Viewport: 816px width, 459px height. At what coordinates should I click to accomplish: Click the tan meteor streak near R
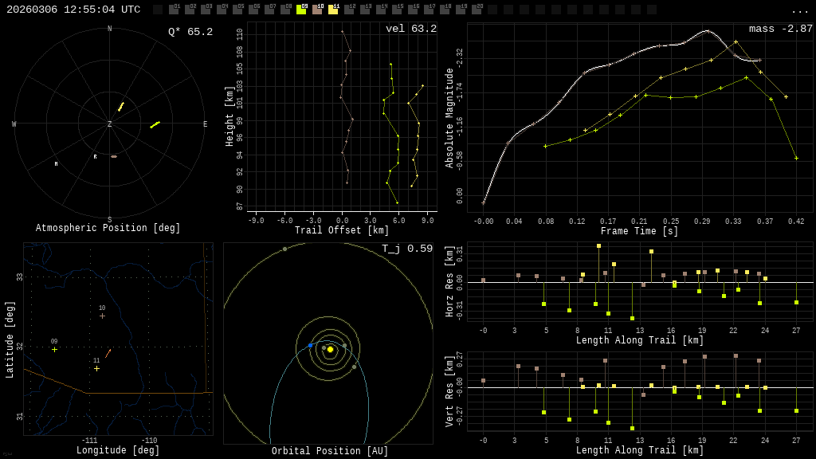(114, 156)
